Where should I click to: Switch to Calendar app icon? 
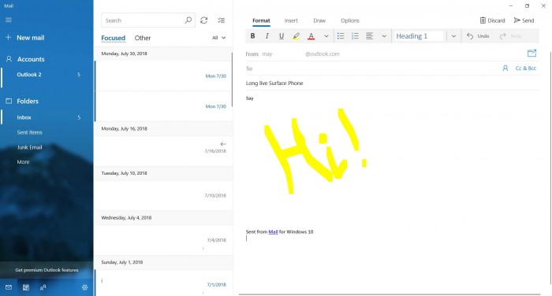click(x=26, y=287)
